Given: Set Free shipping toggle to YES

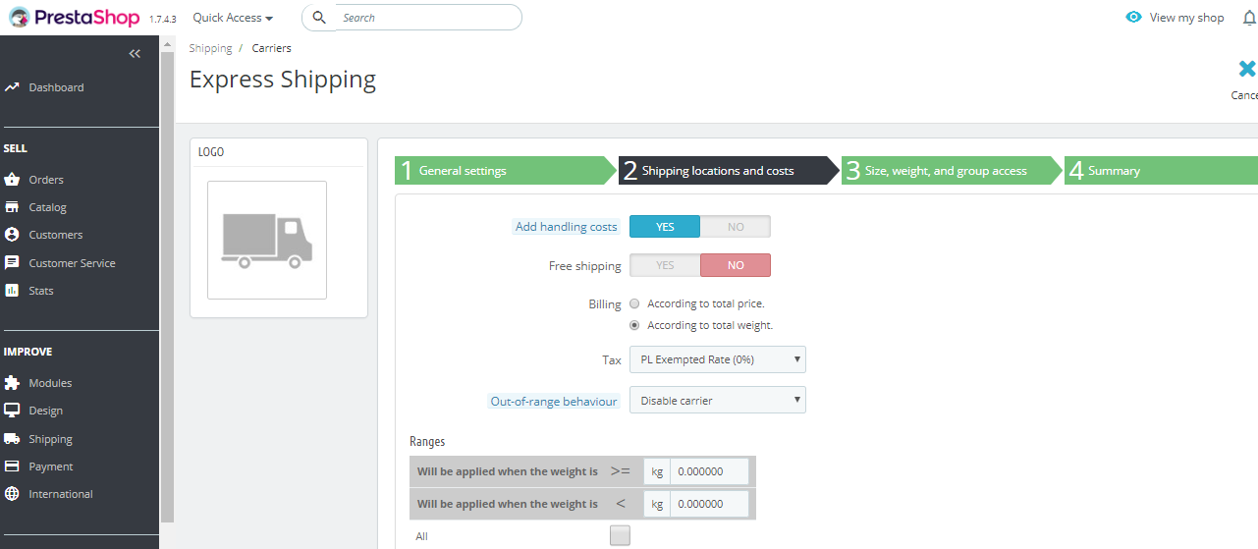Looking at the screenshot, I should point(665,265).
